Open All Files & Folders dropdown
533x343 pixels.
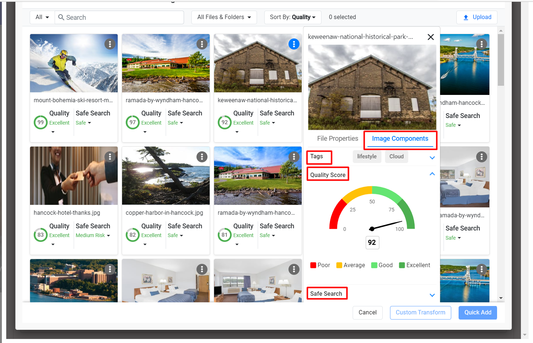(x=224, y=17)
